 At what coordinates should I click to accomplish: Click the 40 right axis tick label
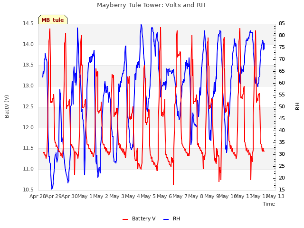282,130
